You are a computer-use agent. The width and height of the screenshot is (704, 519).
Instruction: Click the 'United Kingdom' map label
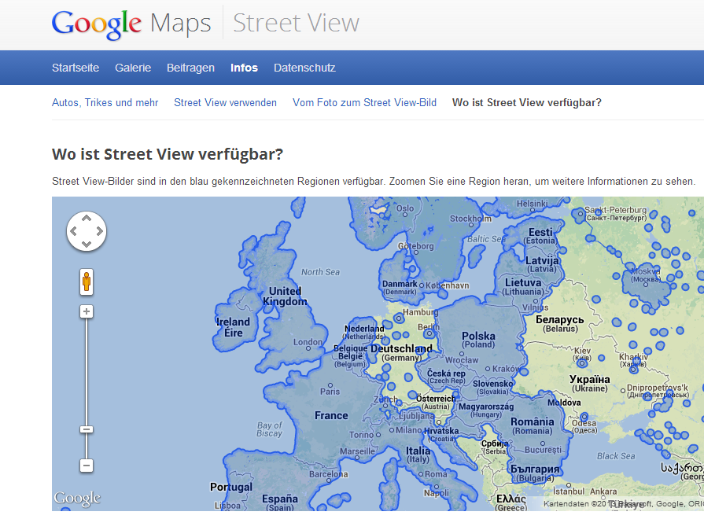pyautogui.click(x=285, y=296)
